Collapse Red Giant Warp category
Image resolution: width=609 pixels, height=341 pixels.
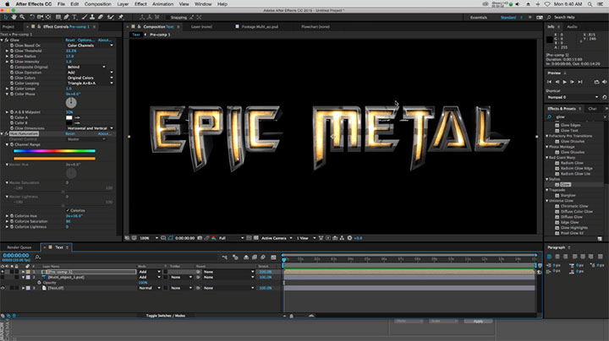pyautogui.click(x=547, y=158)
